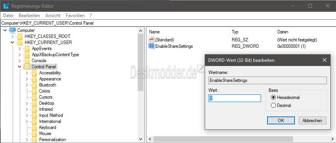Click the Wert input field
This screenshot has height=143, width=336.
point(235,98)
